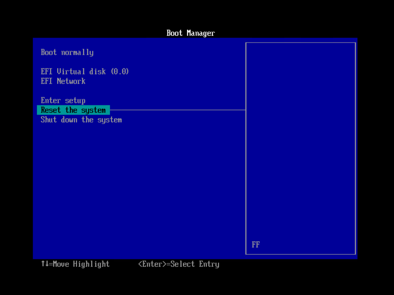The width and height of the screenshot is (394, 295).
Task: Select the Boot normally entry
Action: point(67,52)
